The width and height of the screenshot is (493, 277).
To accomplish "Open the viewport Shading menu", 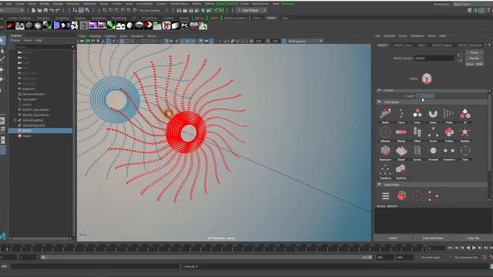I will [x=95, y=36].
